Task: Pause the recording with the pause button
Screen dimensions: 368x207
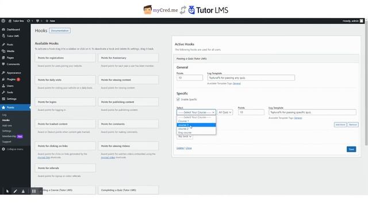Action: click(34, 191)
